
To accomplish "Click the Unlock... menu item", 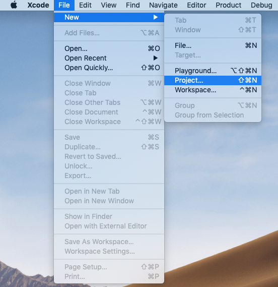I will click(x=109, y=166).
